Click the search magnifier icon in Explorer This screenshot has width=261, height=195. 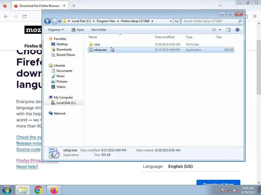[x=240, y=21]
